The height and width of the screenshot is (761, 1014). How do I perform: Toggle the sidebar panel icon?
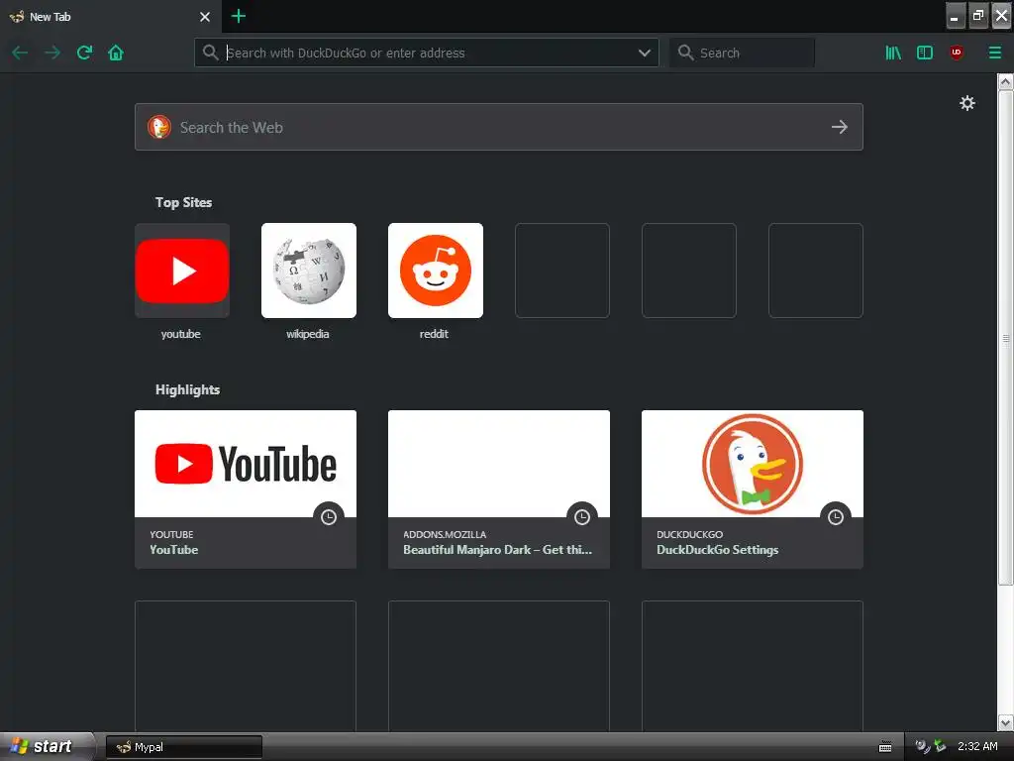click(925, 53)
